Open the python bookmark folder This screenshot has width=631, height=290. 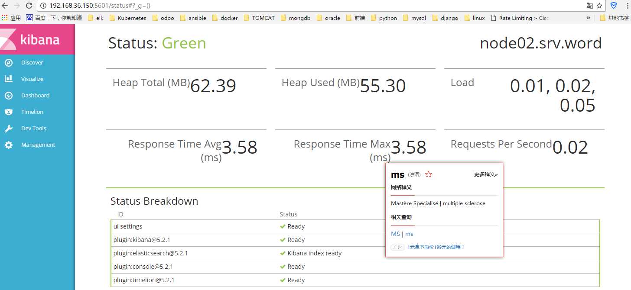click(x=383, y=18)
